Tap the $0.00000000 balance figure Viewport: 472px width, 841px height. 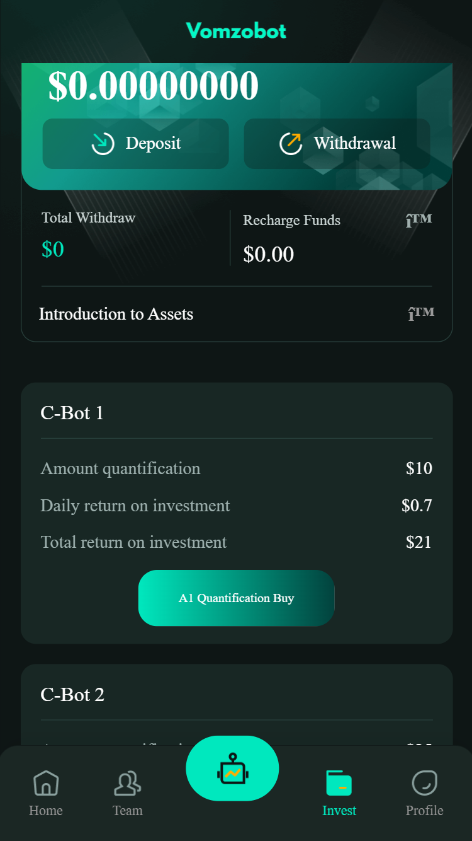point(154,86)
